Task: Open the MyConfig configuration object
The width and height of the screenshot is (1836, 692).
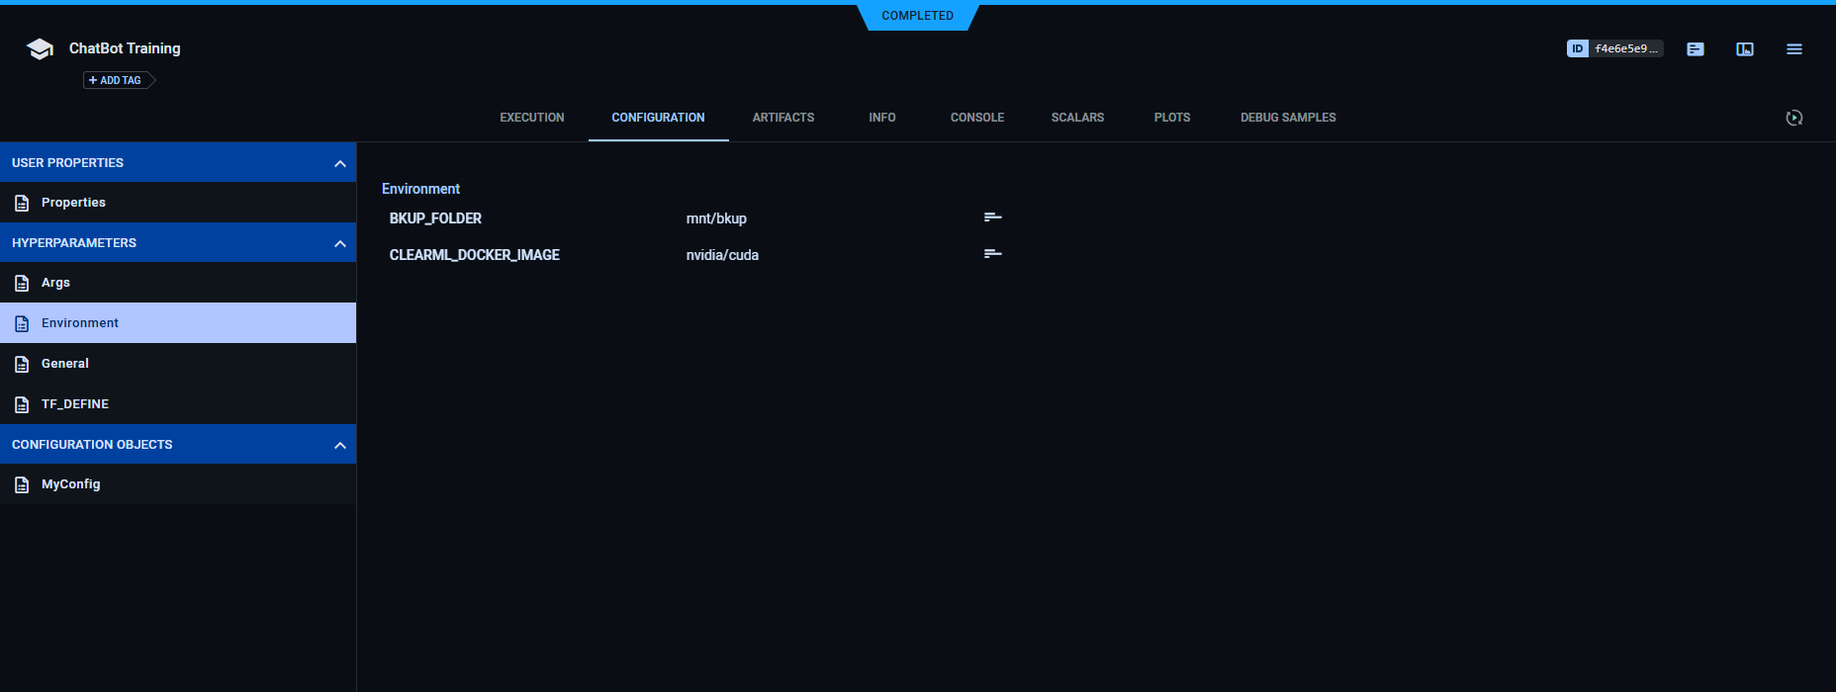Action: [x=70, y=484]
